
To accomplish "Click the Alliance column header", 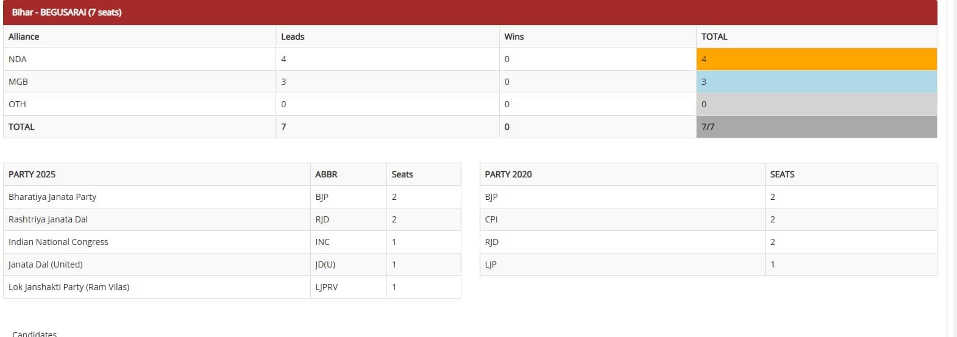I will coord(24,37).
